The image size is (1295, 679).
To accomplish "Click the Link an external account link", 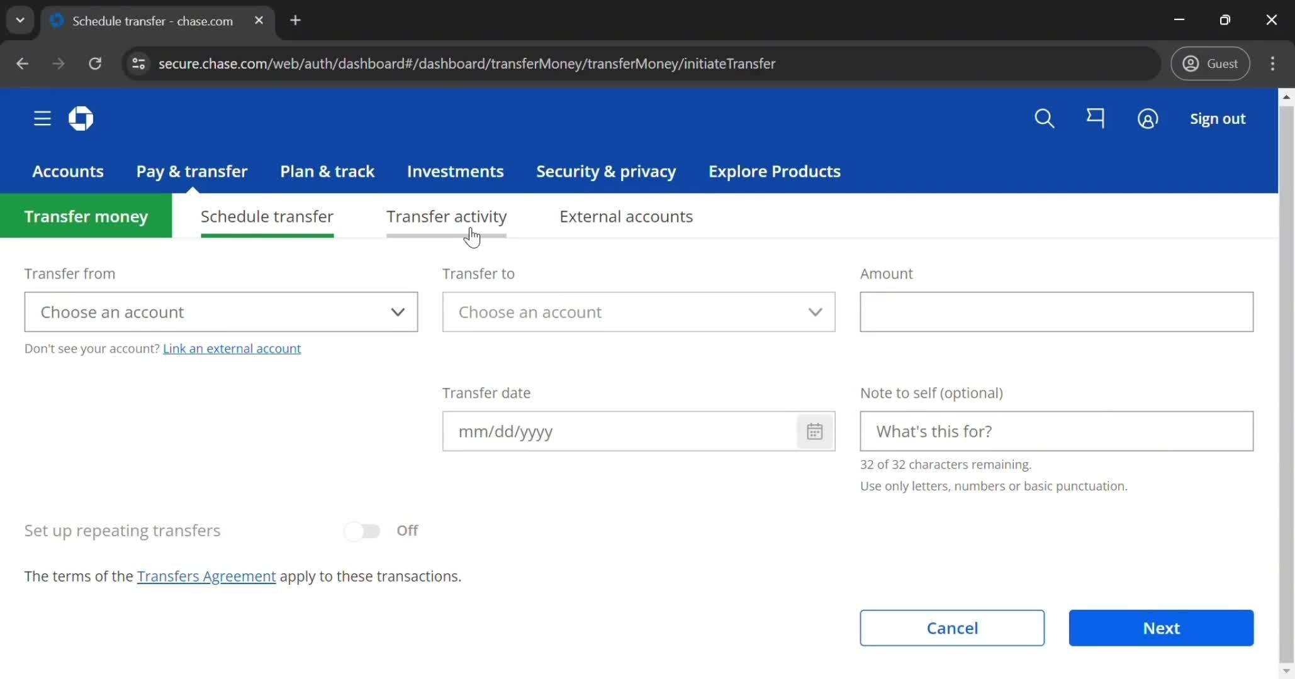I will 232,348.
